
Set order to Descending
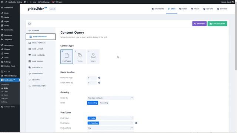(93, 103)
